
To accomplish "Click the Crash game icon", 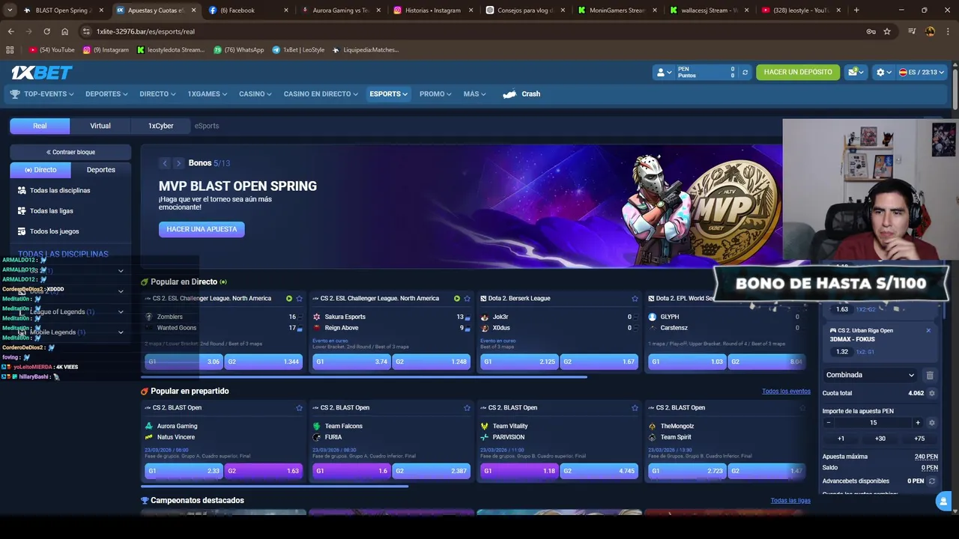I will tap(509, 94).
